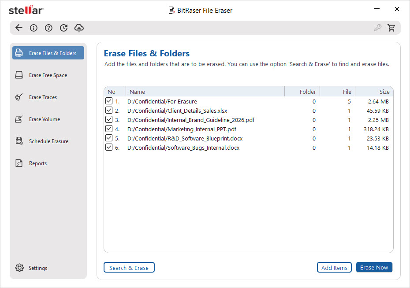Click the Erase Now button
The image size is (410, 288).
click(x=374, y=267)
